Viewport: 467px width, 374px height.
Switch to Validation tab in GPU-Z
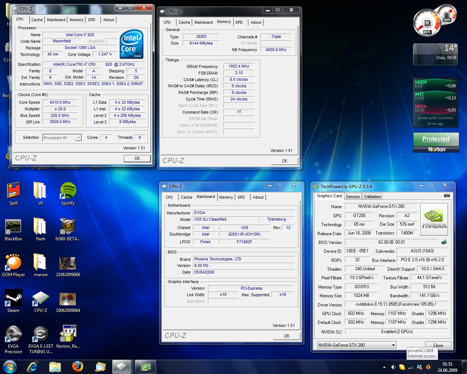[x=373, y=196]
